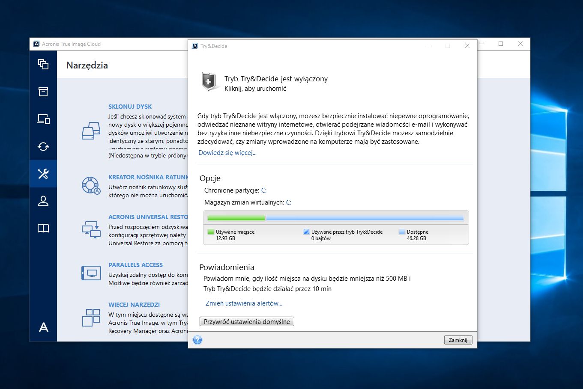Follow the 'Dowiedz się więcej...' link
This screenshot has height=389, width=583.
click(x=227, y=153)
